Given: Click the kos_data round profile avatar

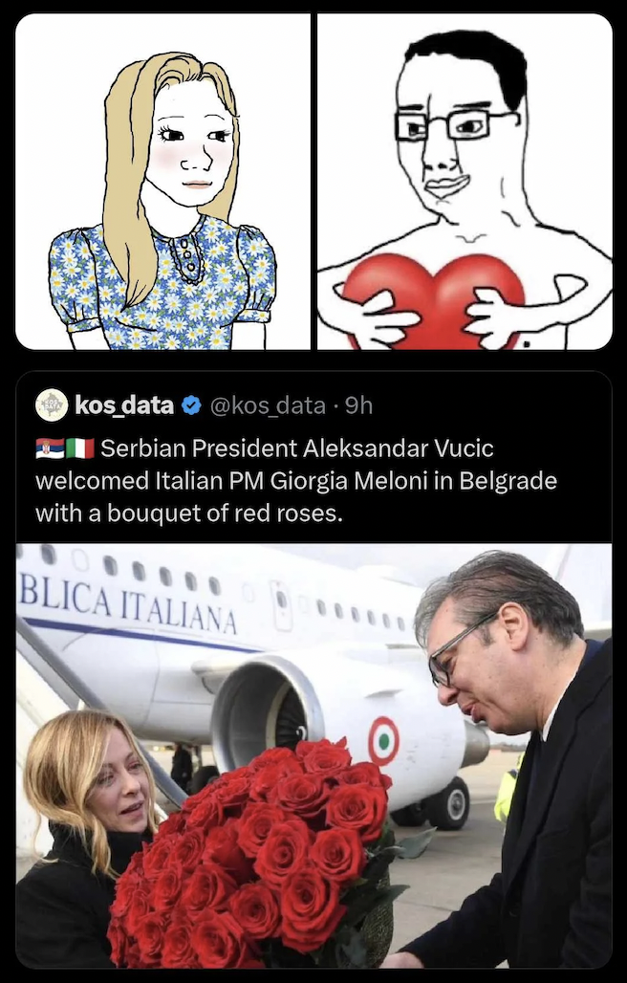Looking at the screenshot, I should pyautogui.click(x=52, y=405).
